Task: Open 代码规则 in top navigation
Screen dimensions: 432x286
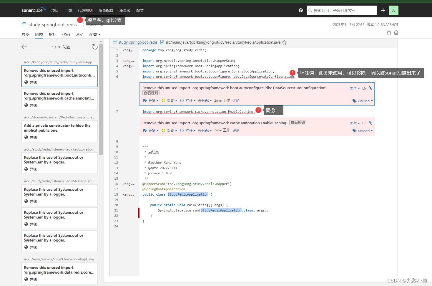Action: click(x=85, y=10)
